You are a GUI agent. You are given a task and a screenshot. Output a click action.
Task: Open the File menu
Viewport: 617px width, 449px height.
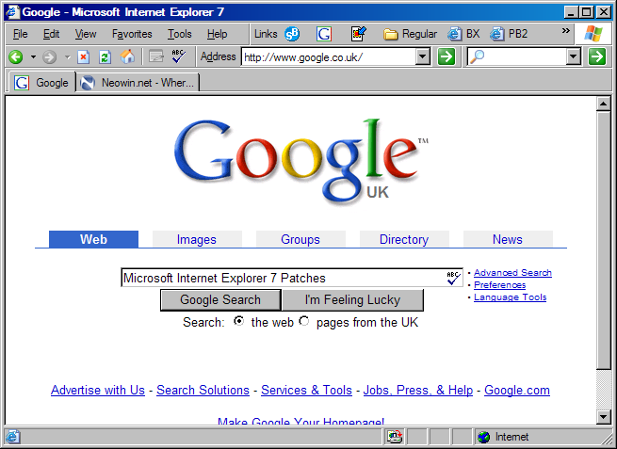(21, 34)
